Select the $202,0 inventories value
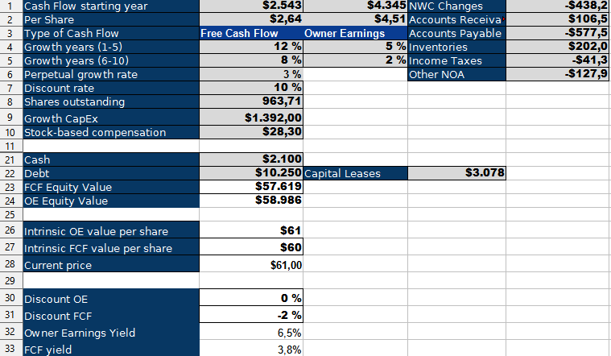The height and width of the screenshot is (356, 611). [557, 47]
